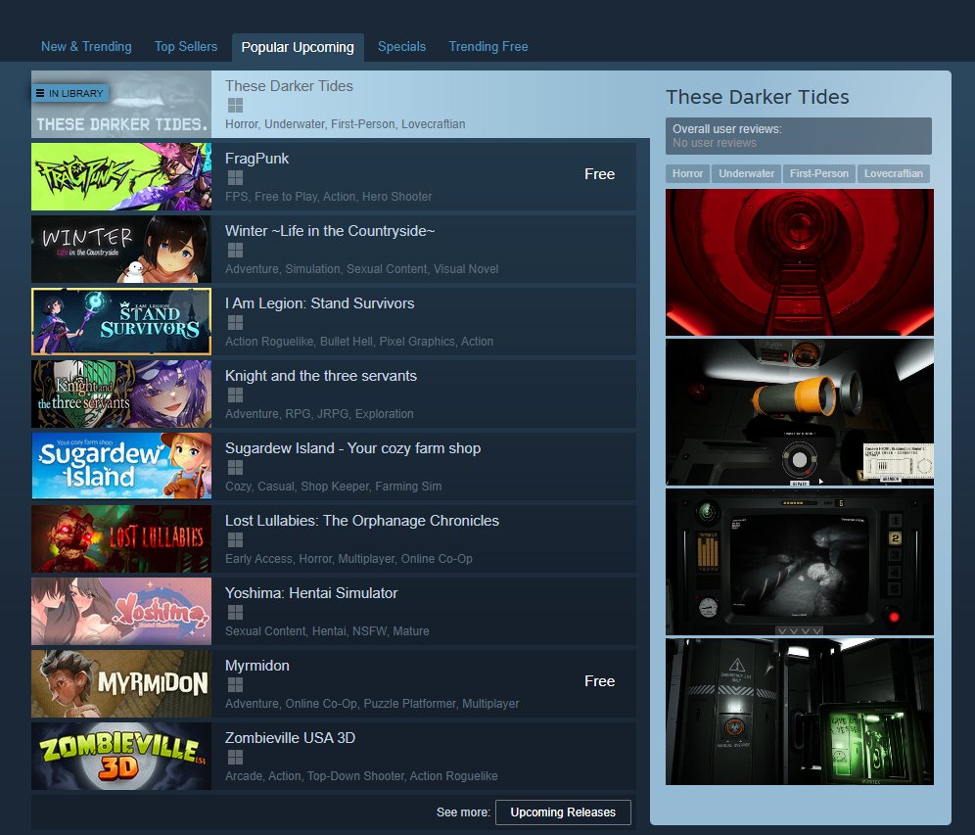Click the Windows icon below I Am Legion entry
Screen dimensions: 975x835
tap(234, 322)
